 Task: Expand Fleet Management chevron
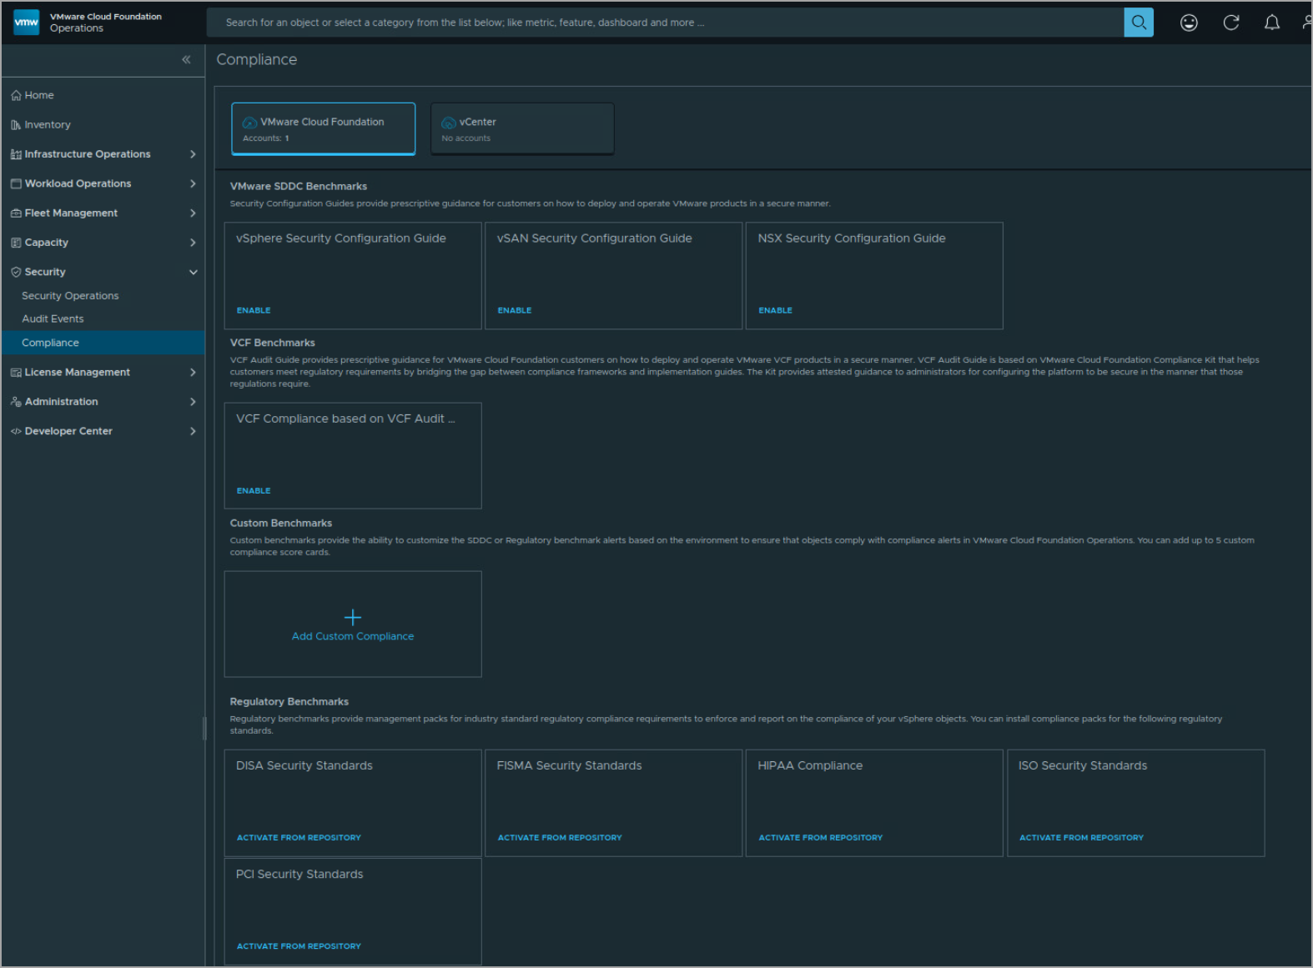(x=193, y=213)
